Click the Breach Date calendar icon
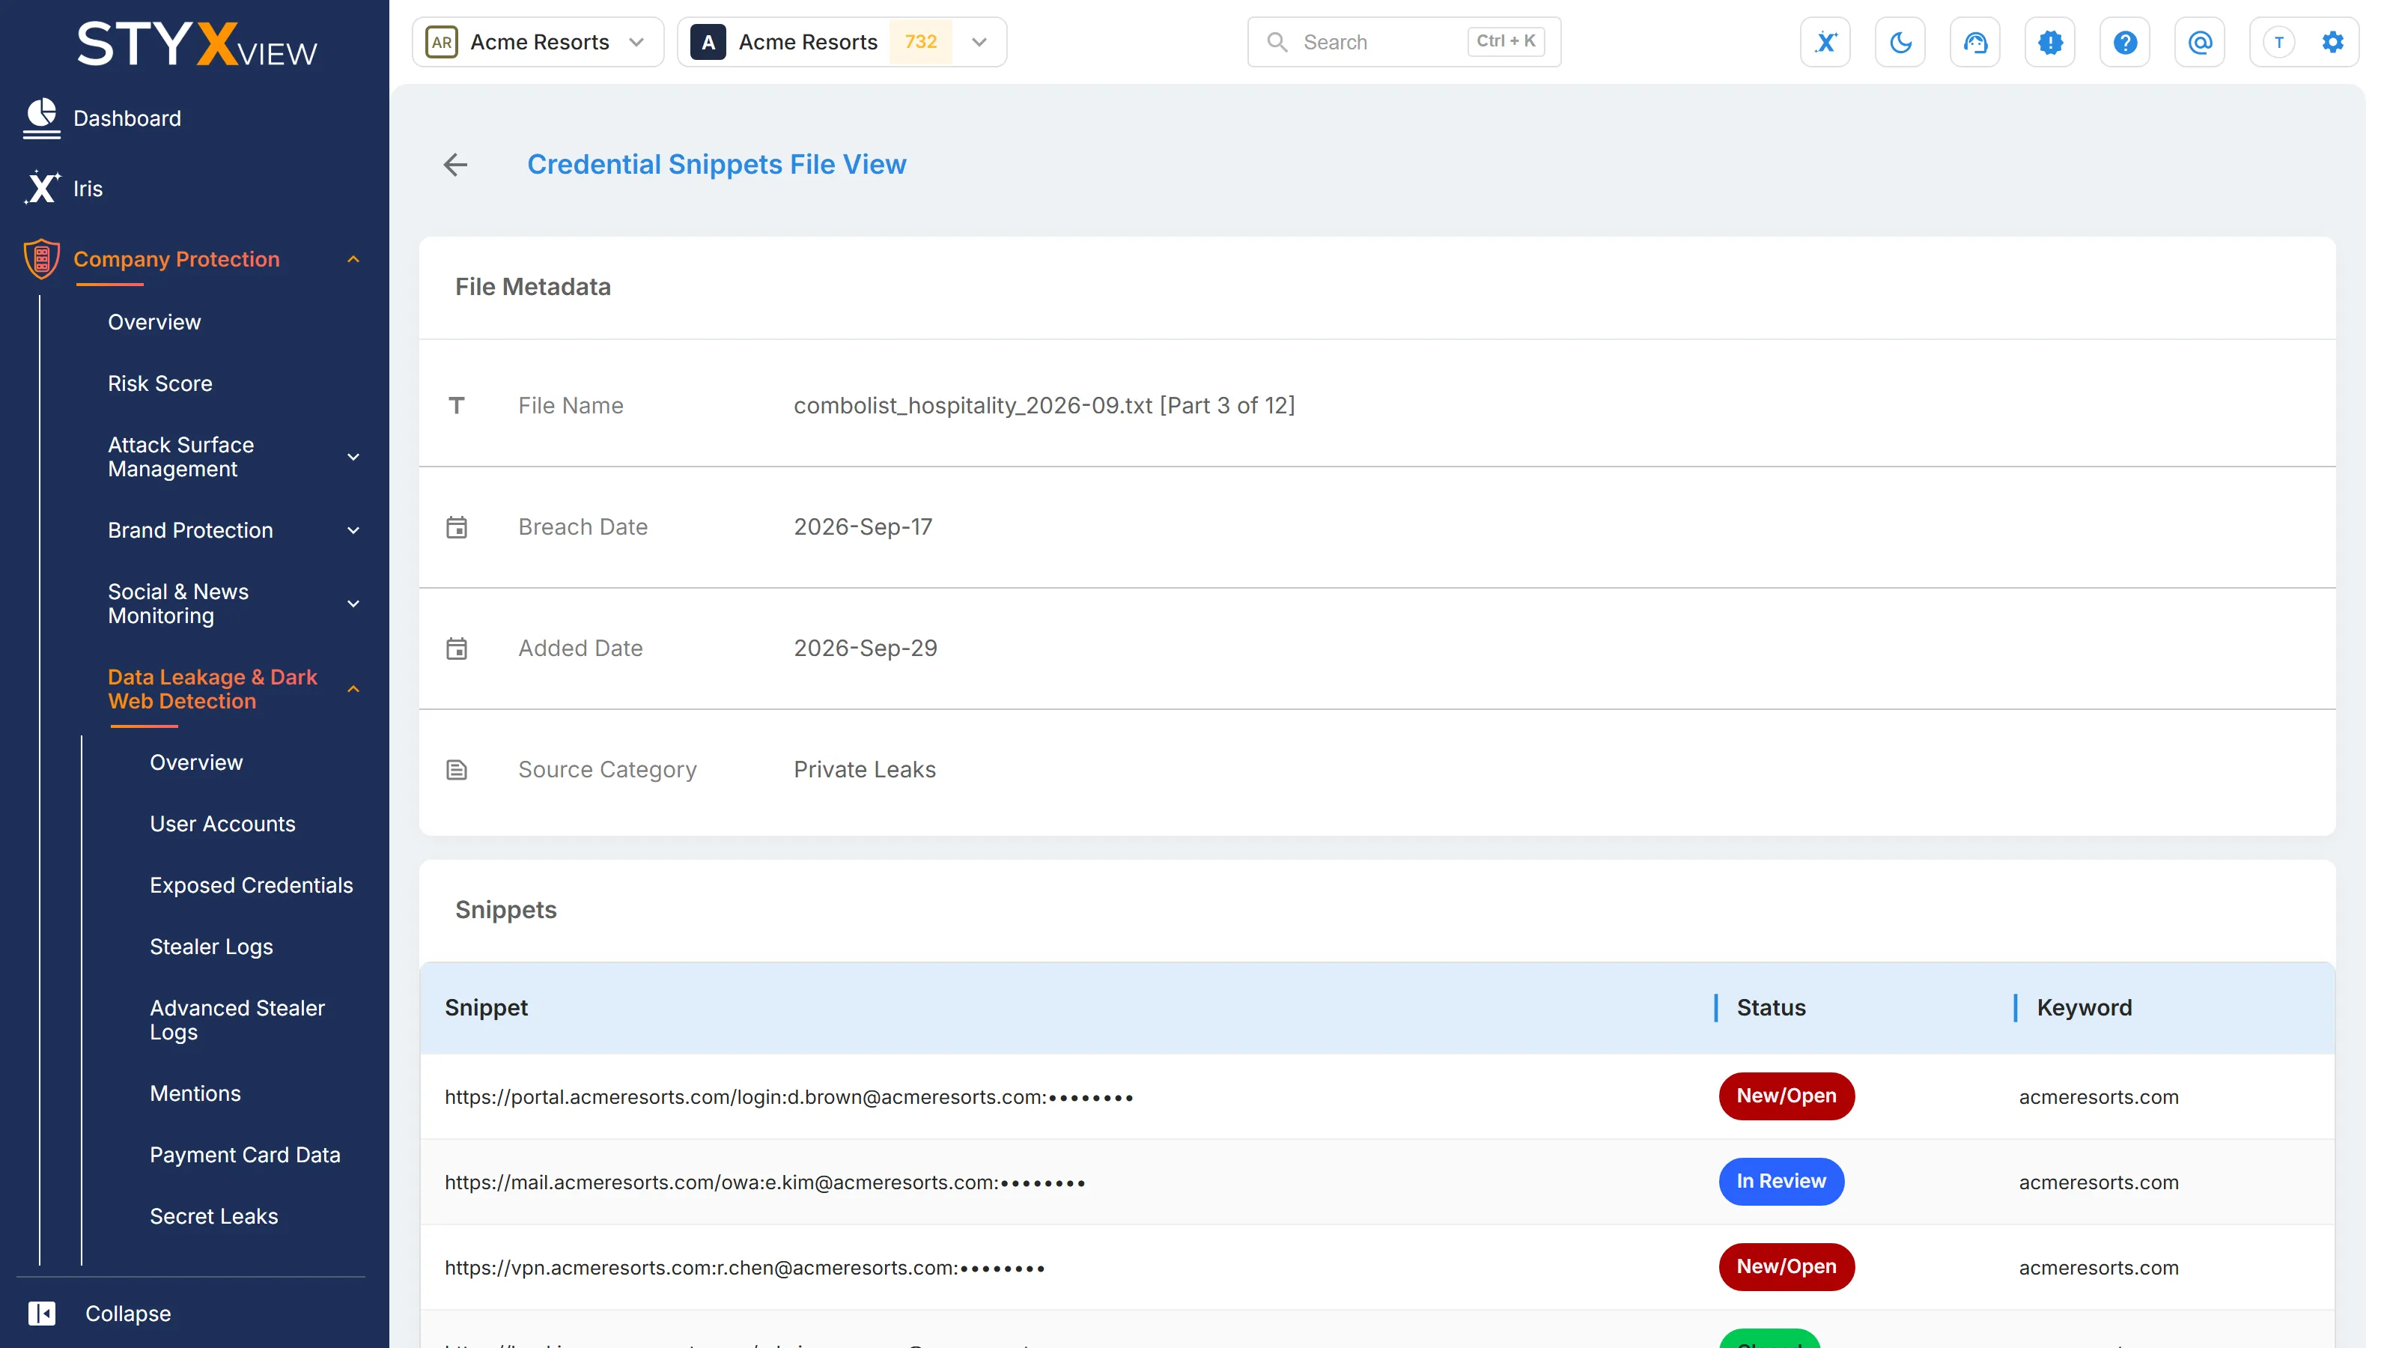Image resolution: width=2396 pixels, height=1348 pixels. [x=457, y=526]
